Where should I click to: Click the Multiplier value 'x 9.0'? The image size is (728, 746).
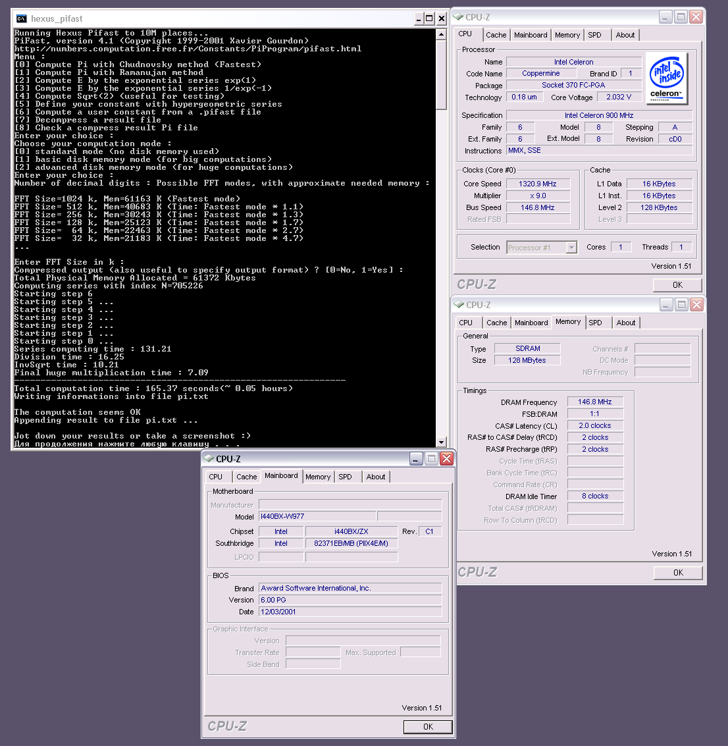tap(538, 196)
